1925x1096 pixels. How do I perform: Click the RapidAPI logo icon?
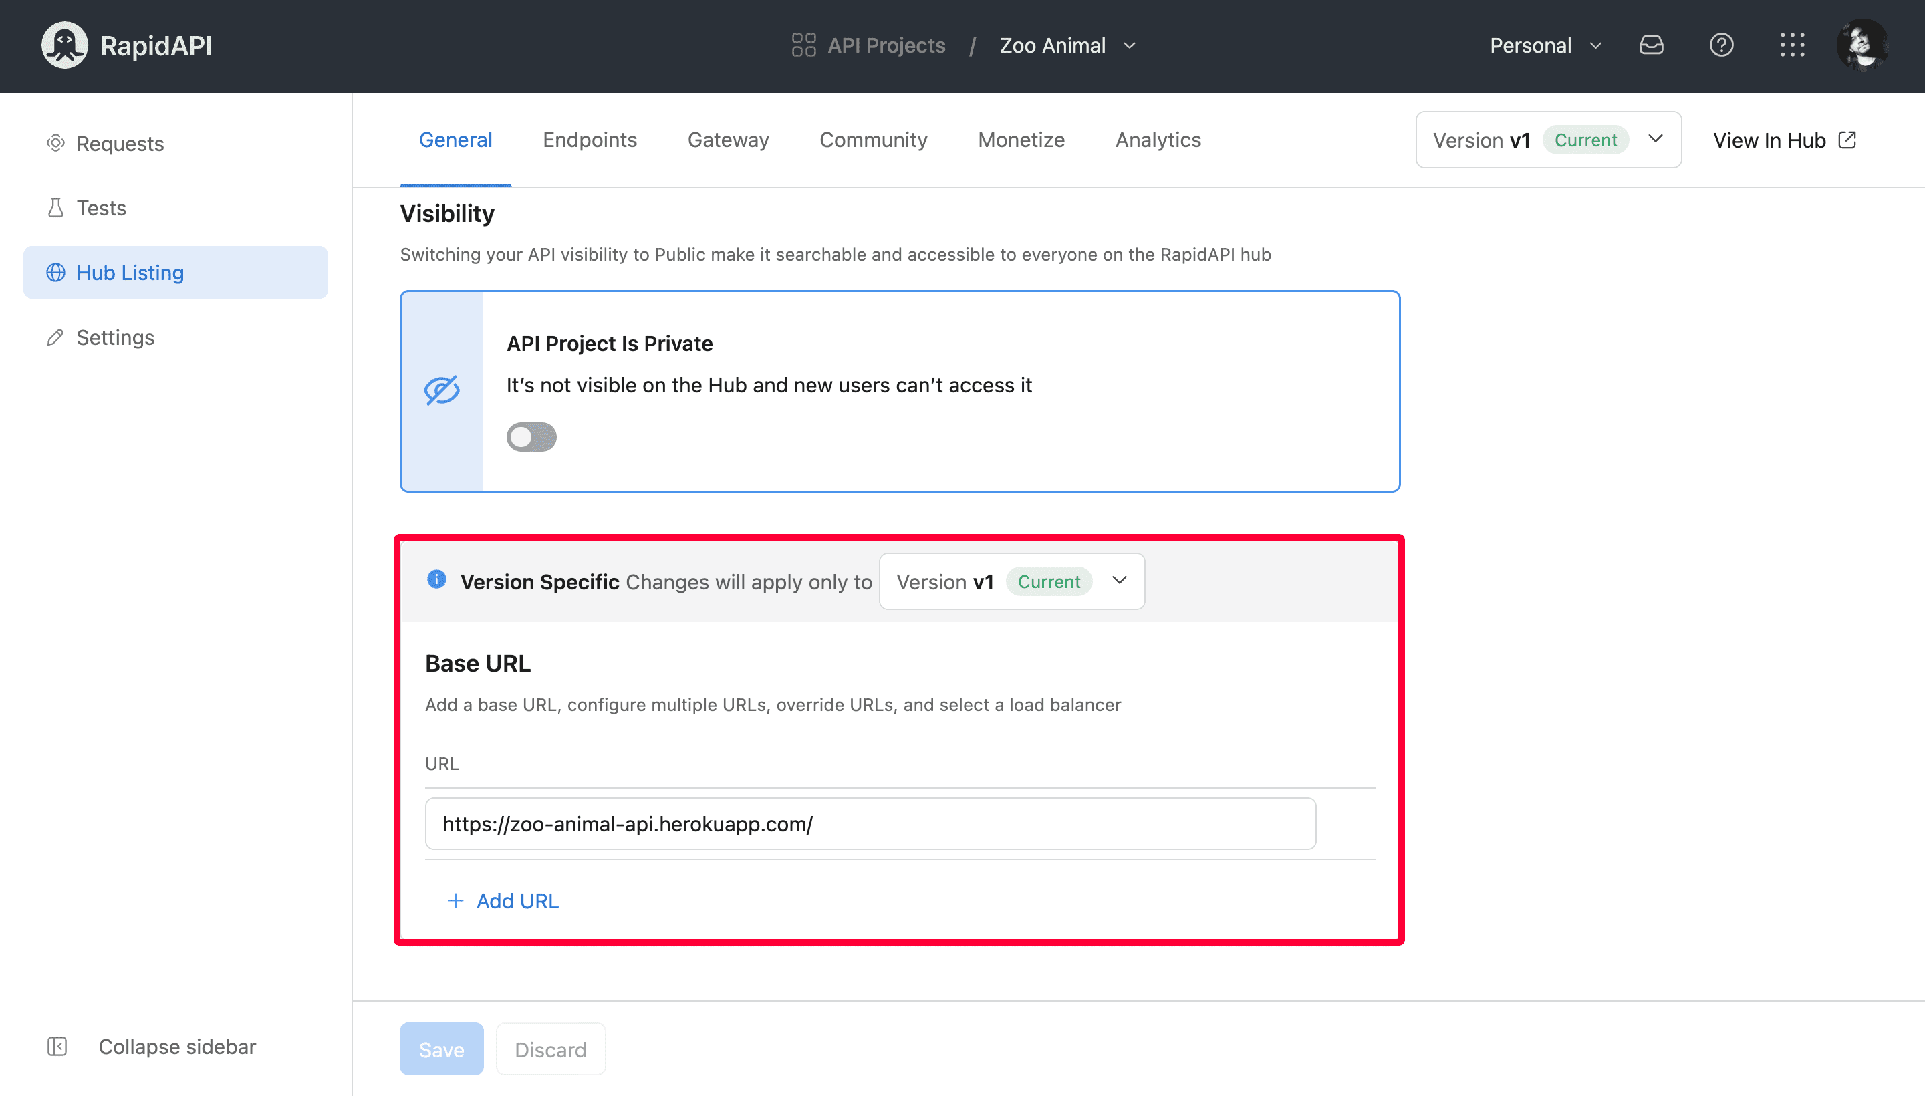65,45
